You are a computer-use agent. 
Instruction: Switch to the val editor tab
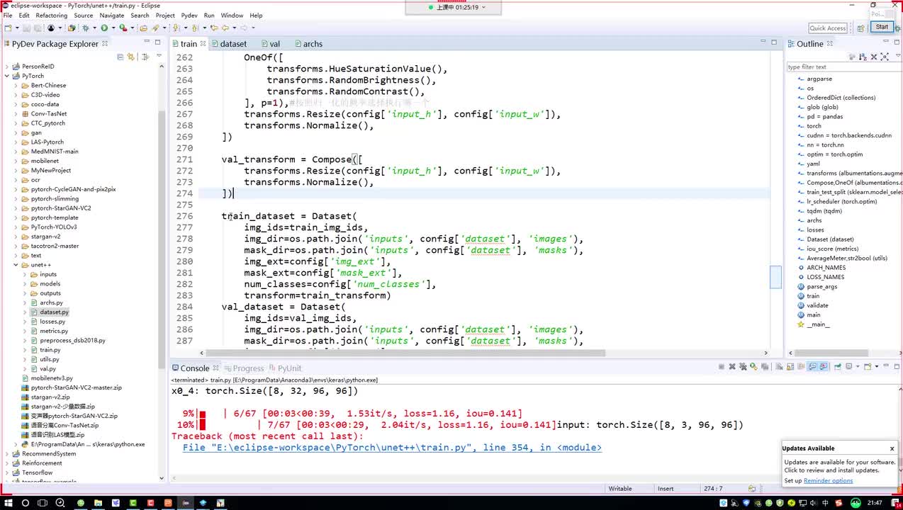[274, 44]
